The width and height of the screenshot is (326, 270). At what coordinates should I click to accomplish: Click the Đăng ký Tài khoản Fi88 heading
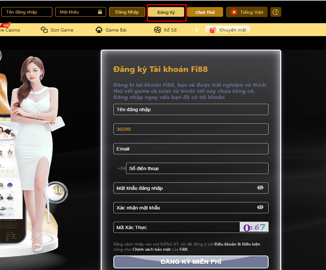pos(160,69)
